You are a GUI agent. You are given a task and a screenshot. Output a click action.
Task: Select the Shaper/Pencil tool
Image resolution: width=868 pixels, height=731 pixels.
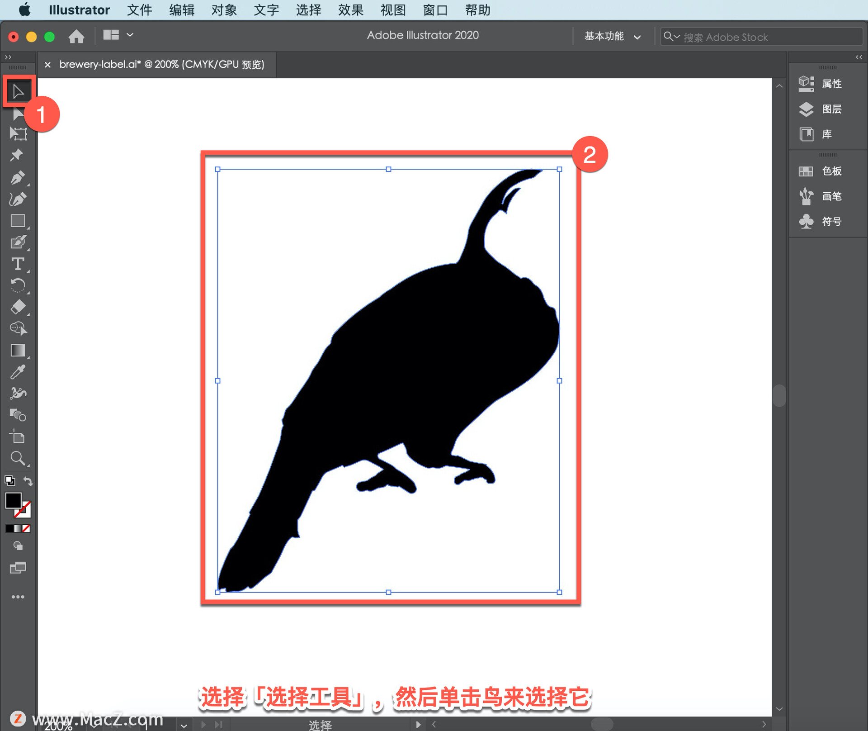[18, 242]
